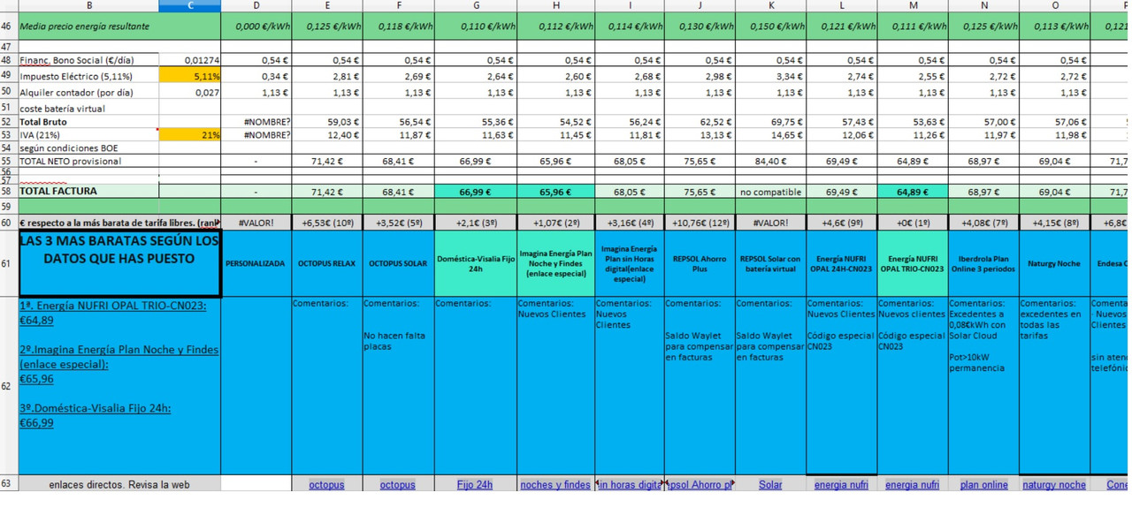Click 'enlaces directos. Revisa la web' cell
This screenshot has width=1132, height=515.
pyautogui.click(x=119, y=484)
